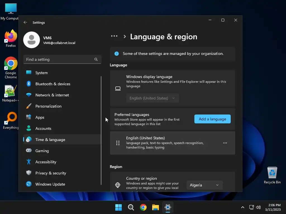Click the search magnifier in Find a setting
286x214 pixels.
point(96,59)
